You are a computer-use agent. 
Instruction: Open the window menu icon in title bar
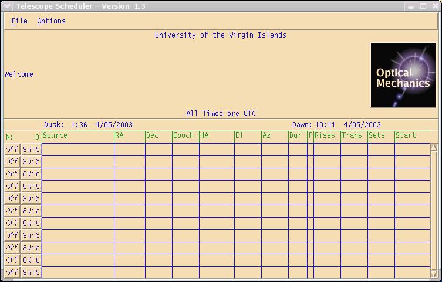(x=7, y=6)
